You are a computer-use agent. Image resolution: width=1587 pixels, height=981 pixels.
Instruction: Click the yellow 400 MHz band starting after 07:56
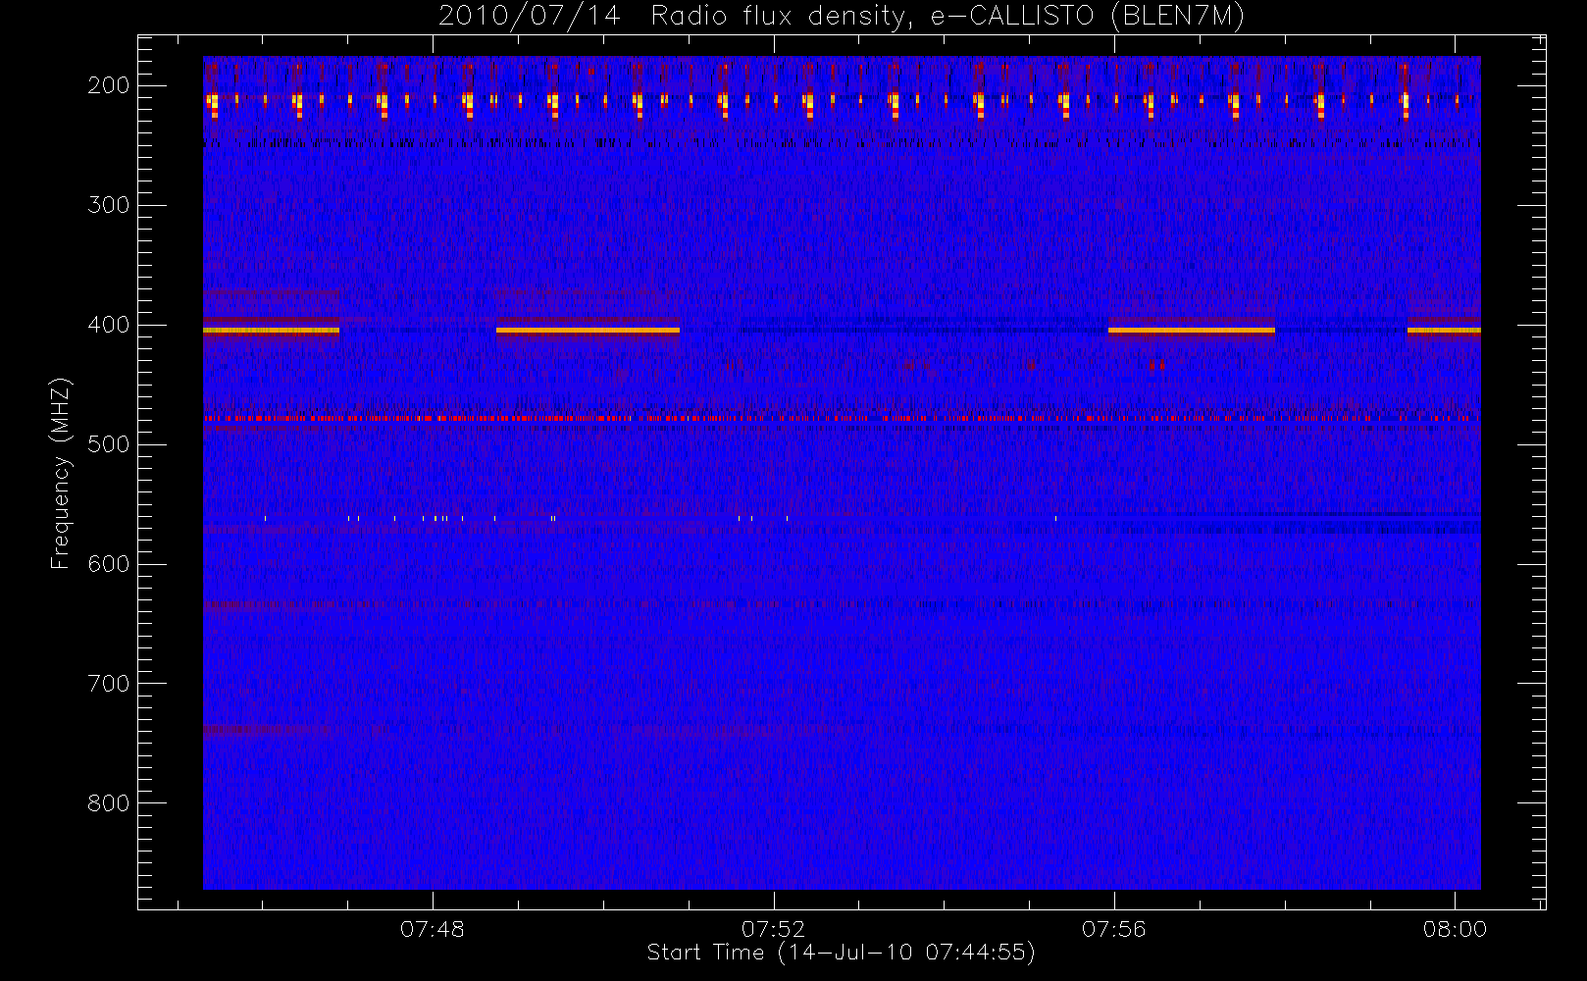(1192, 331)
